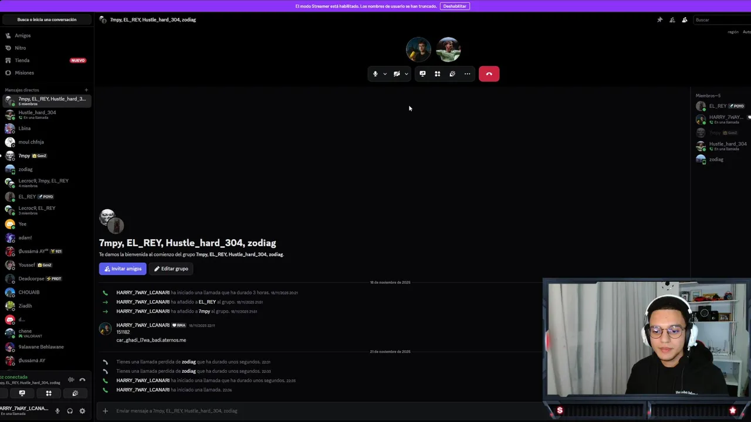This screenshot has width=751, height=422.
Task: Open Yee direct message
Action: coord(47,224)
